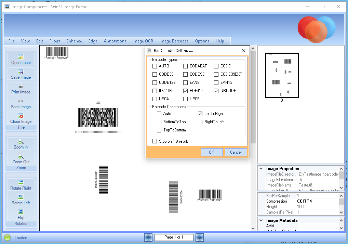The image size is (348, 244).
Task: Uncheck the PDF417 barcode type
Action: pyautogui.click(x=185, y=91)
